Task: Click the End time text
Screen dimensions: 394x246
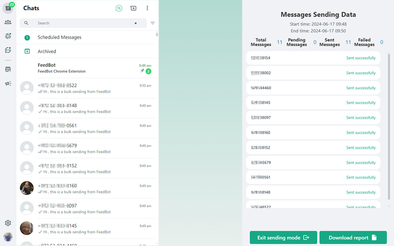Action: [318, 31]
